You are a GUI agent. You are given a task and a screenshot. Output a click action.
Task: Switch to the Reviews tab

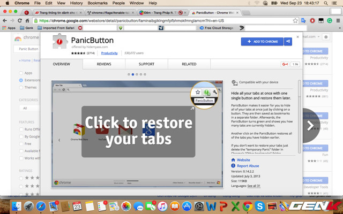coord(104,64)
